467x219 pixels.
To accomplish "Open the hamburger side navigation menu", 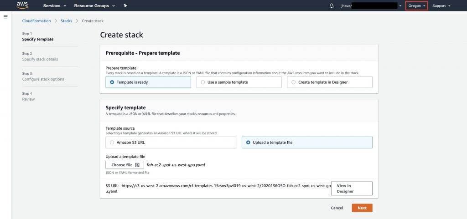I will pos(5,17).
